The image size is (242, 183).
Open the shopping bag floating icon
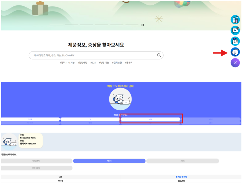[x=235, y=41]
